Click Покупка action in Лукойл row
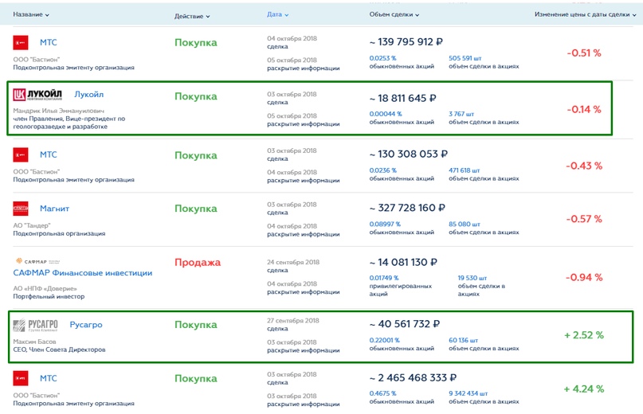This screenshot has width=643, height=414. coord(195,96)
